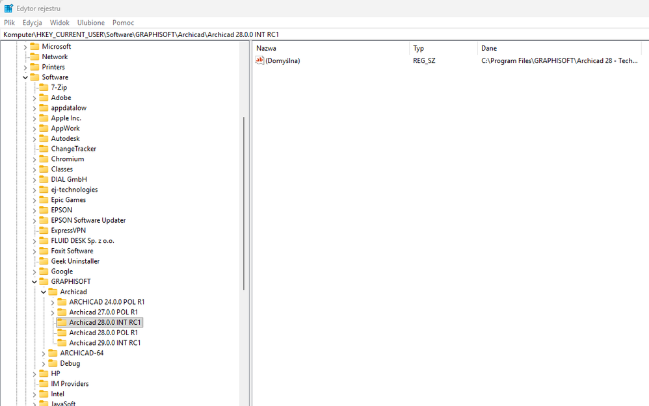Click the IM Providers folder icon

(x=44, y=383)
